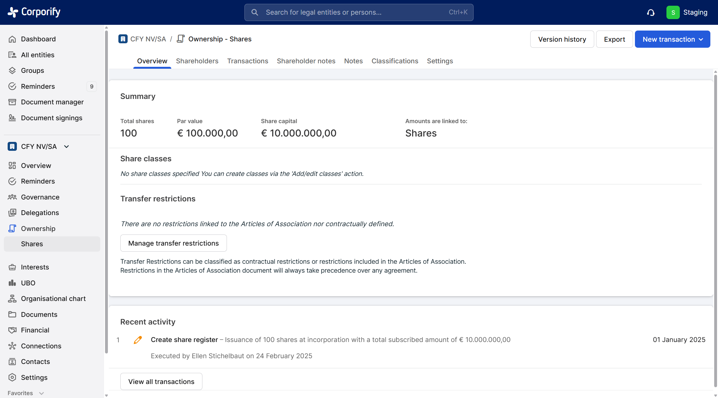Open the Classifications tab
The width and height of the screenshot is (718, 398).
[395, 61]
